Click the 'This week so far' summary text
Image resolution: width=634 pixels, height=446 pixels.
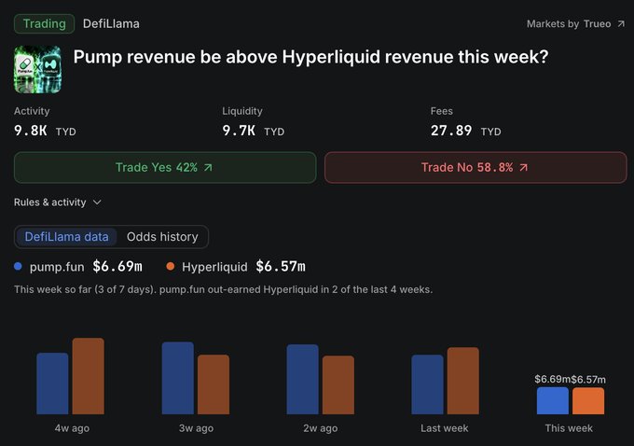click(x=223, y=290)
